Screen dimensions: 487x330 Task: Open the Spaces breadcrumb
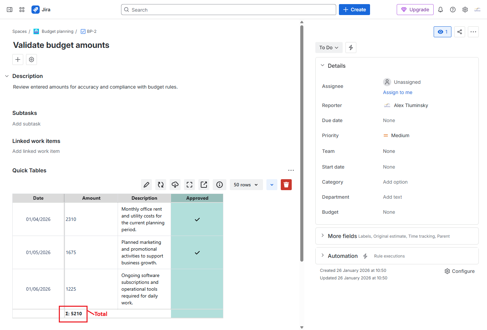coord(19,31)
